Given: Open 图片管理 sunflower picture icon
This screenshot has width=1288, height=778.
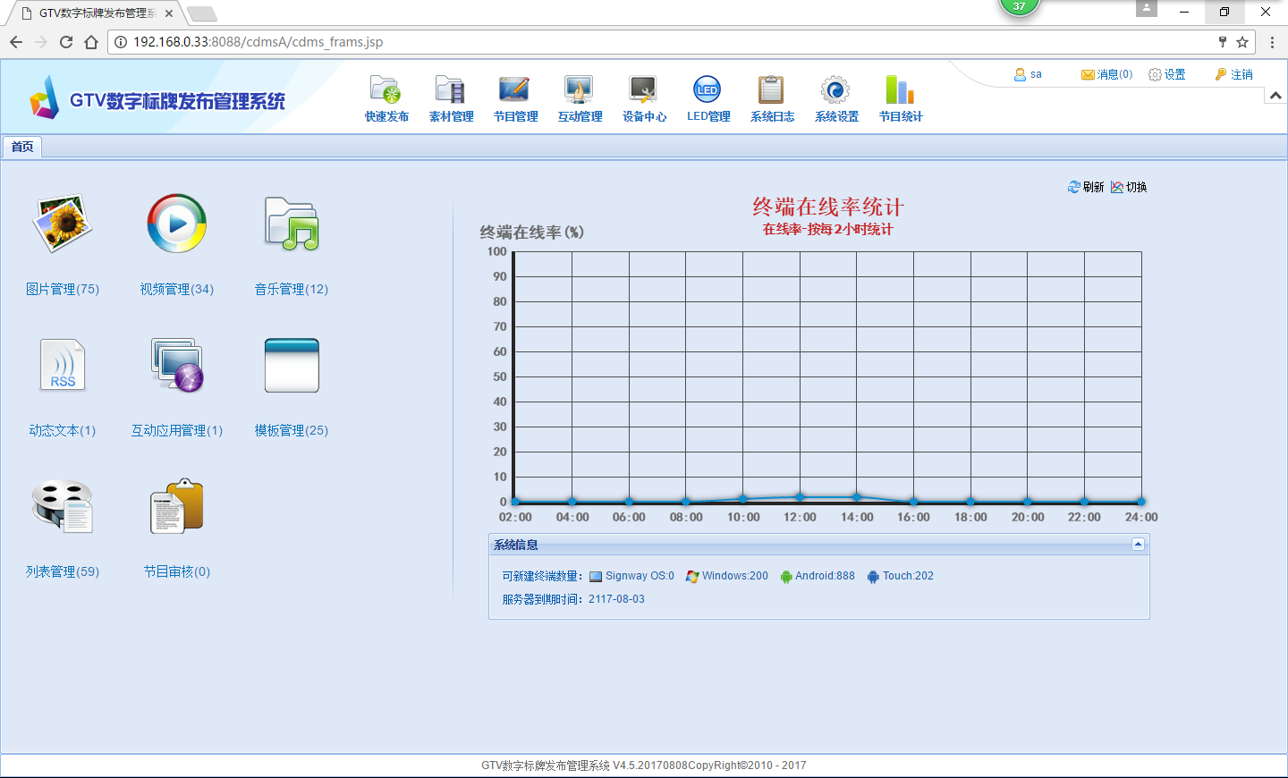Looking at the screenshot, I should click(63, 224).
